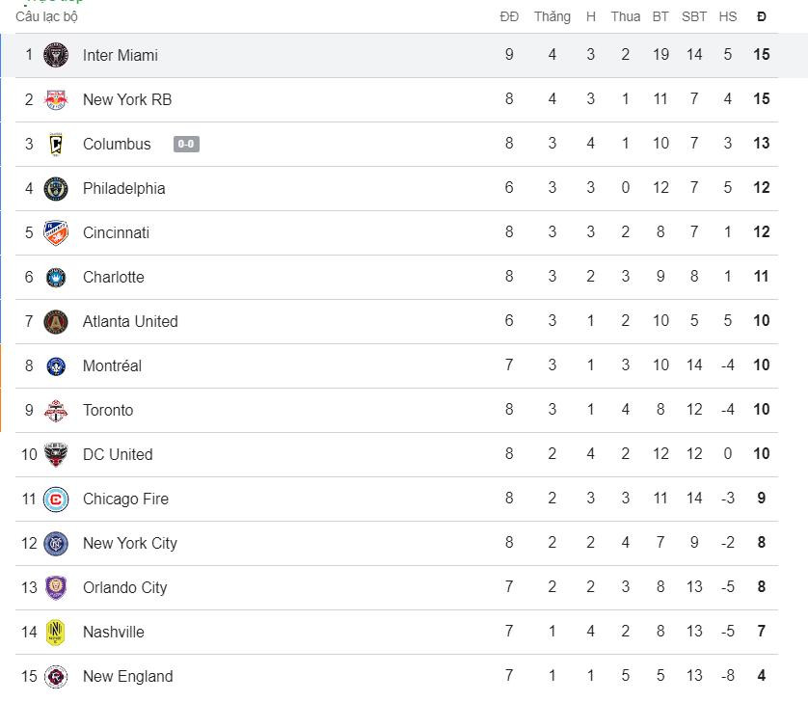This screenshot has height=702, width=808.
Task: Select the Orlando City team name
Action: (124, 587)
